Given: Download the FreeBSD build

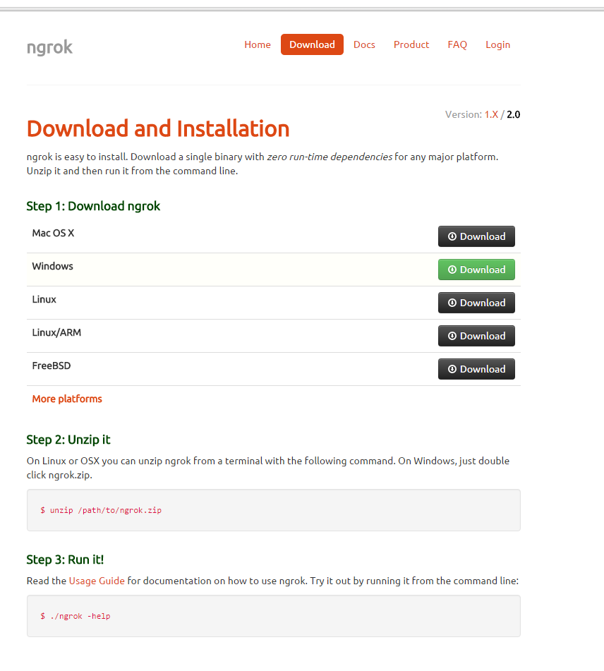Looking at the screenshot, I should click(x=476, y=369).
